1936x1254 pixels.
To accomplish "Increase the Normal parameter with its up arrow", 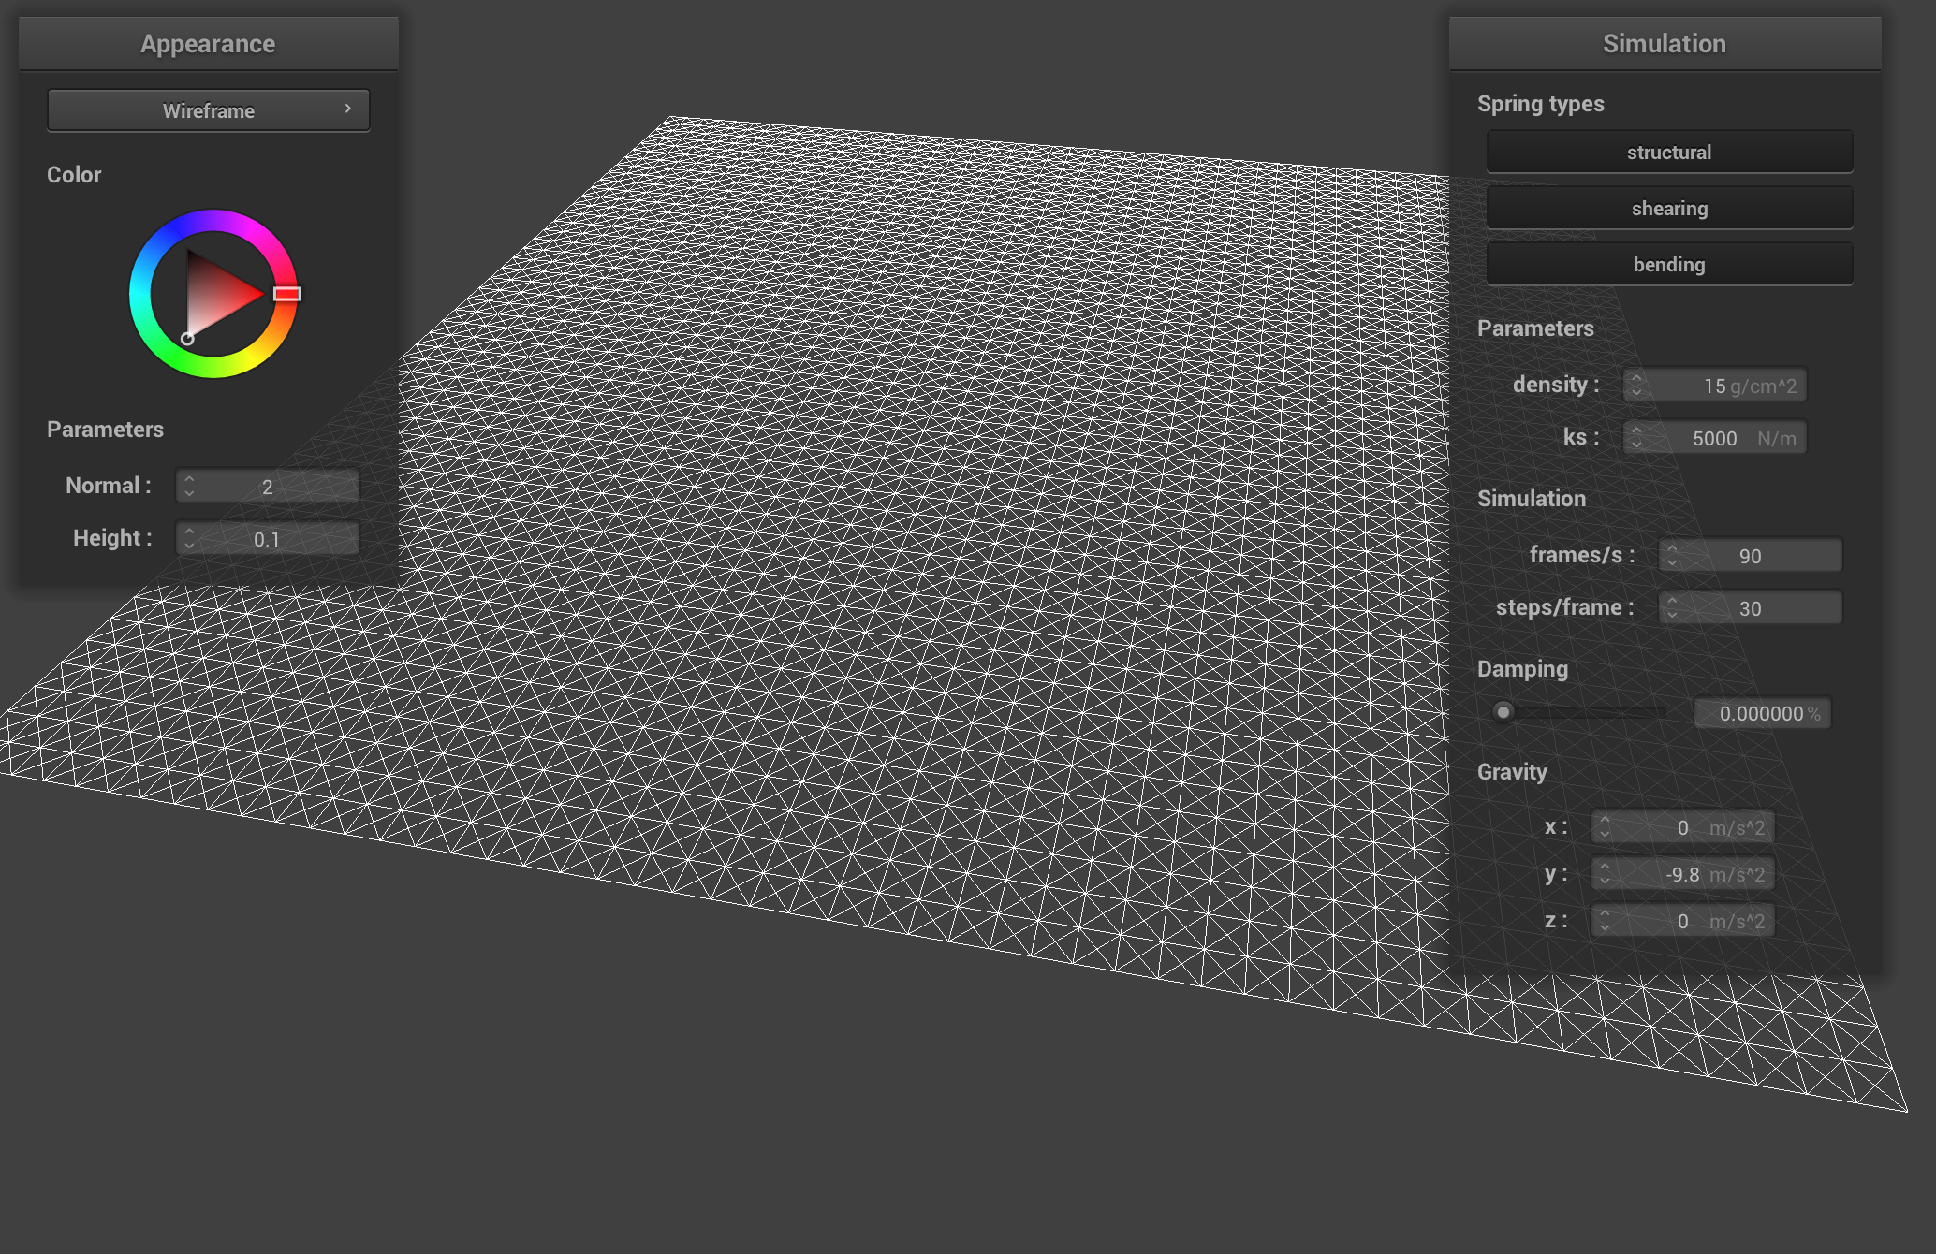I will tap(191, 479).
